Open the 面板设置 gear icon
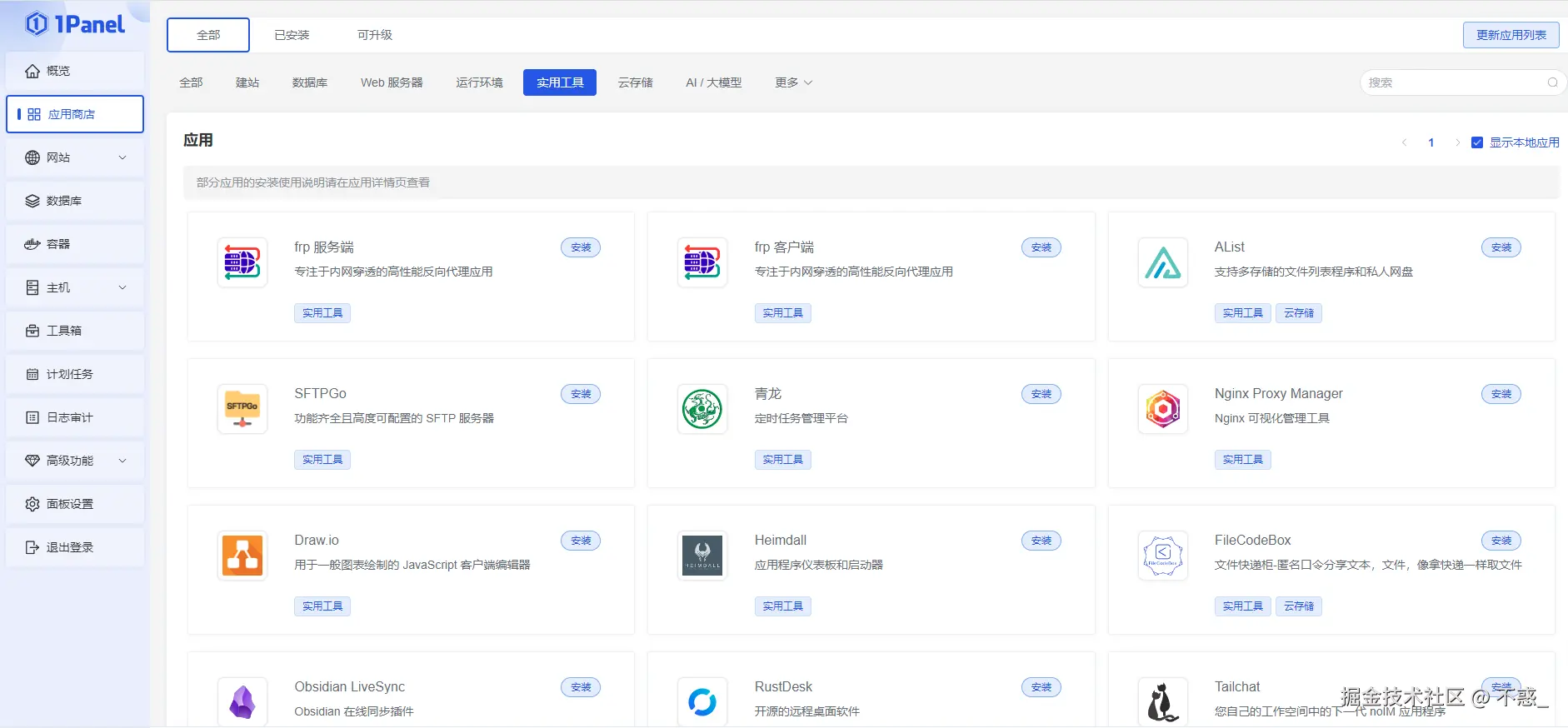This screenshot has height=728, width=1568. tap(32, 504)
